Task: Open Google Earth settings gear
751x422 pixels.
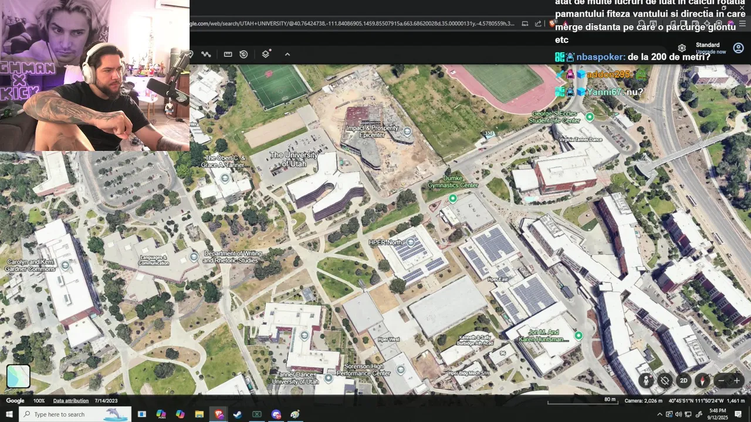Action: 682,48
